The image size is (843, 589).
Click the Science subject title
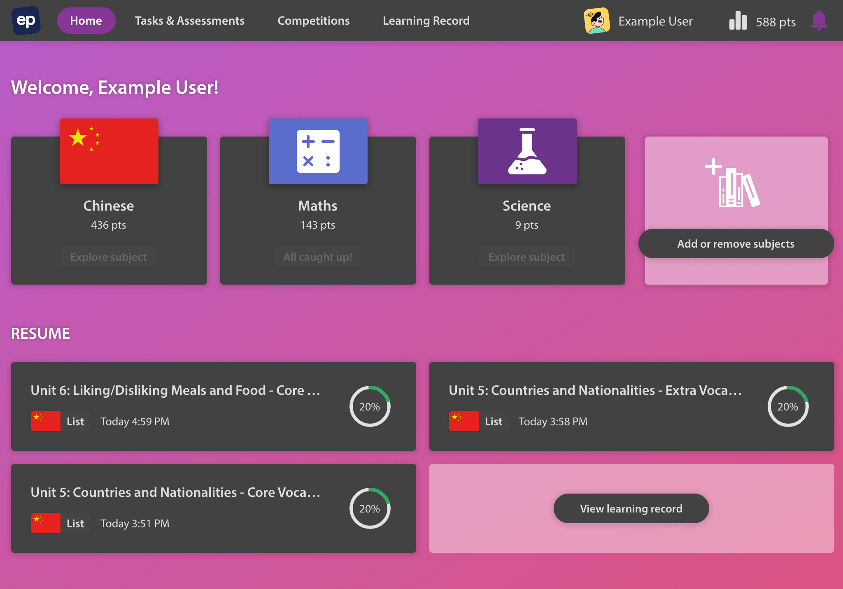[x=527, y=206]
